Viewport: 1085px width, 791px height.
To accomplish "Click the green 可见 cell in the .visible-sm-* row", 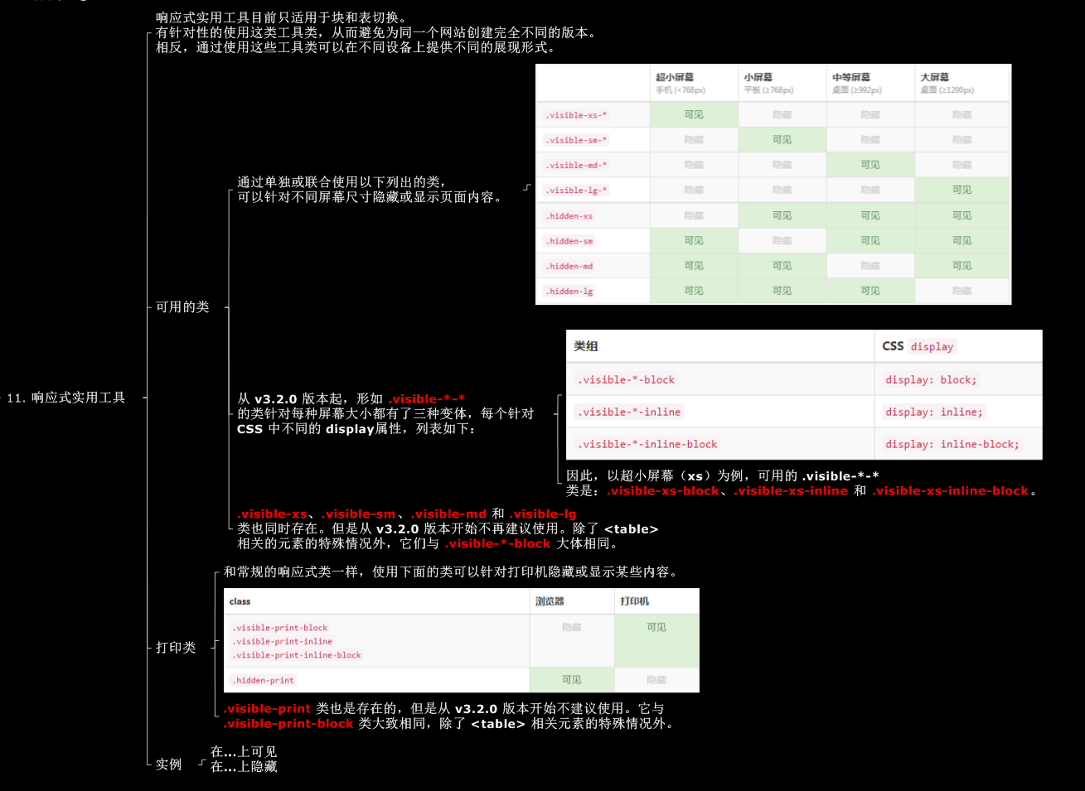I will pyautogui.click(x=782, y=139).
